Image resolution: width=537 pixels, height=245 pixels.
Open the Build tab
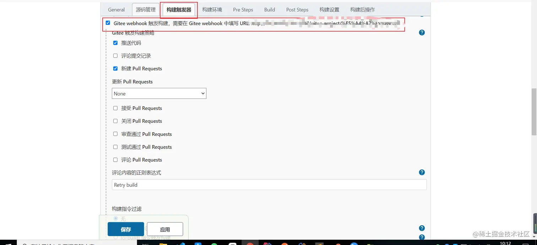coord(270,10)
